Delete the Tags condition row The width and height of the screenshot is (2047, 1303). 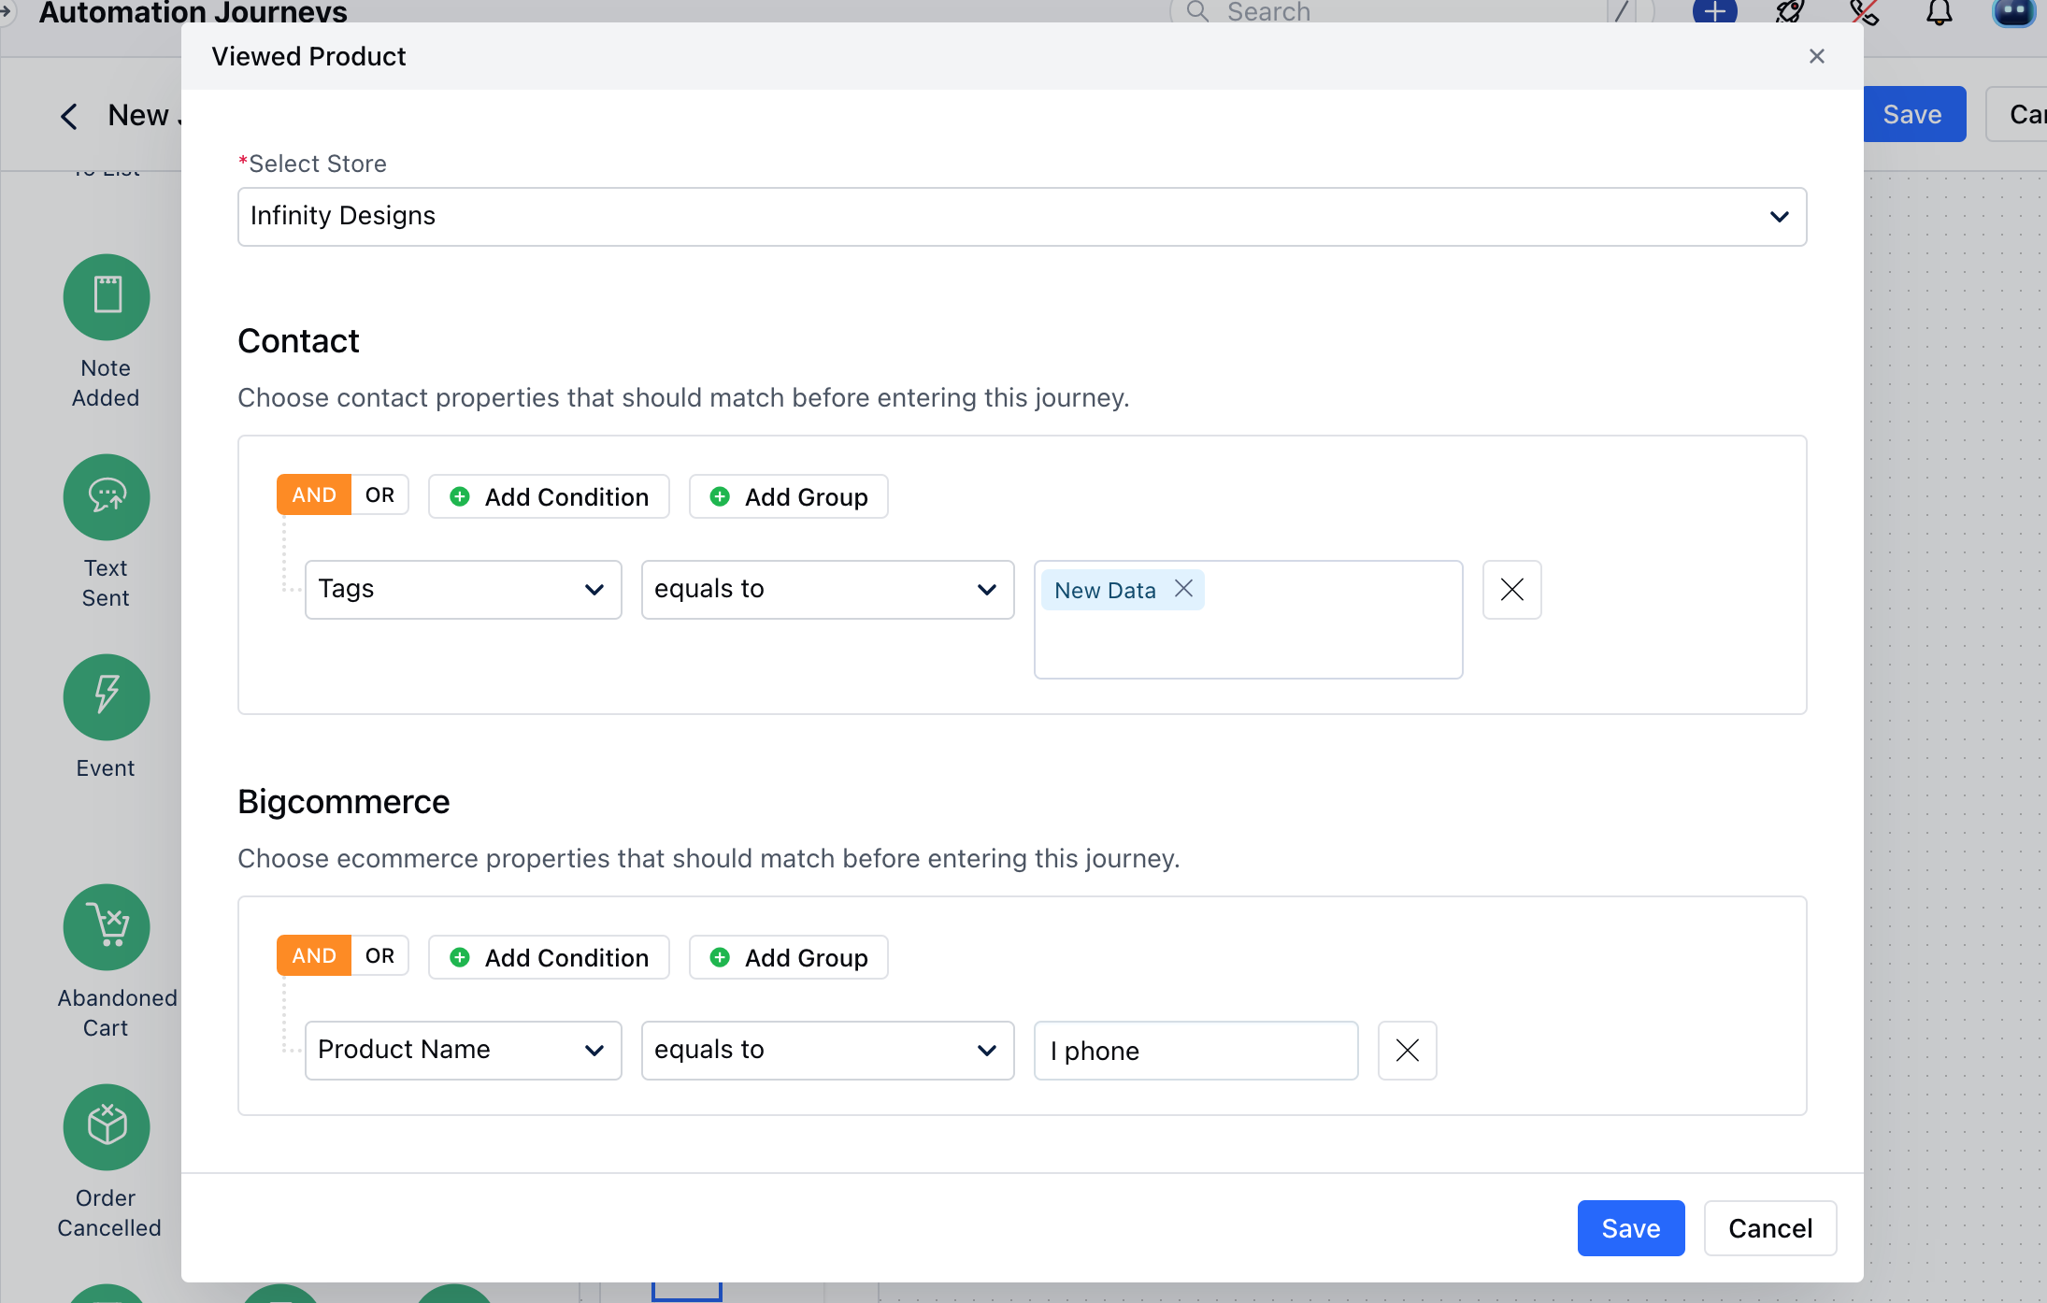click(1511, 589)
